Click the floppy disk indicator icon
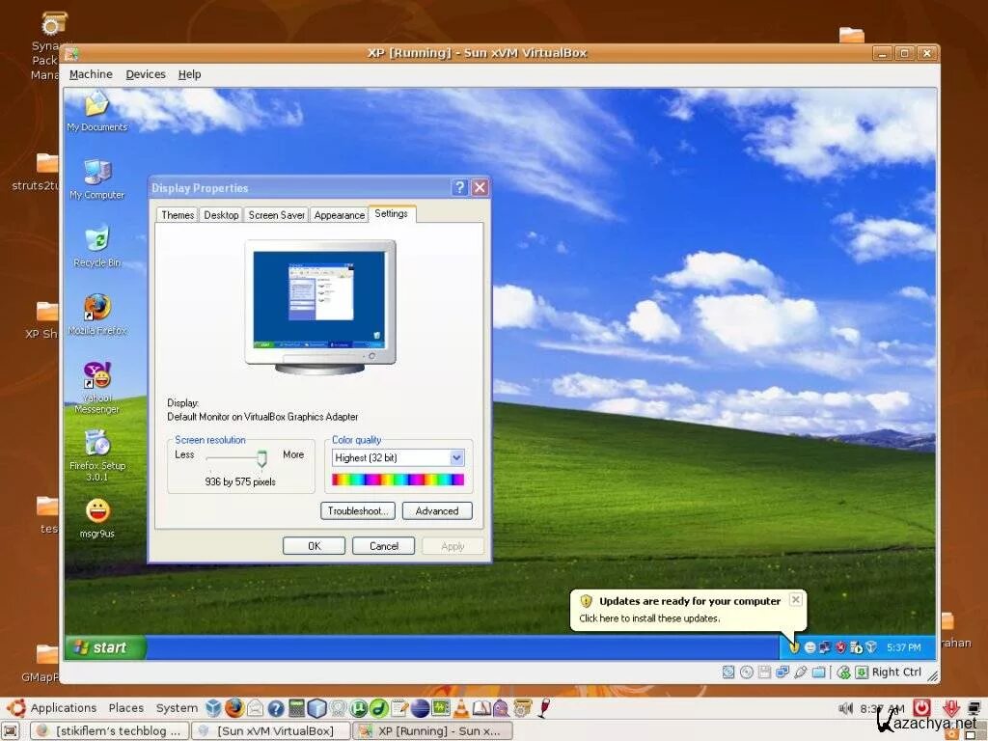 (764, 672)
